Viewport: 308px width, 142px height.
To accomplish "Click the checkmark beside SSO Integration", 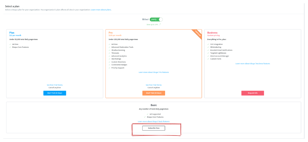I will click(208, 44).
